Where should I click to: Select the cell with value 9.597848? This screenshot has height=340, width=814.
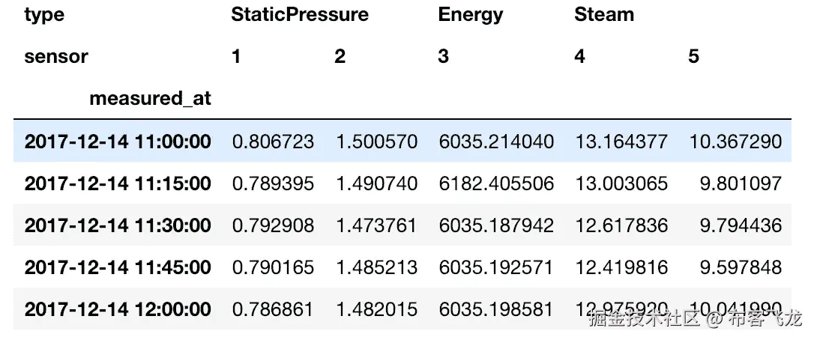(x=741, y=267)
